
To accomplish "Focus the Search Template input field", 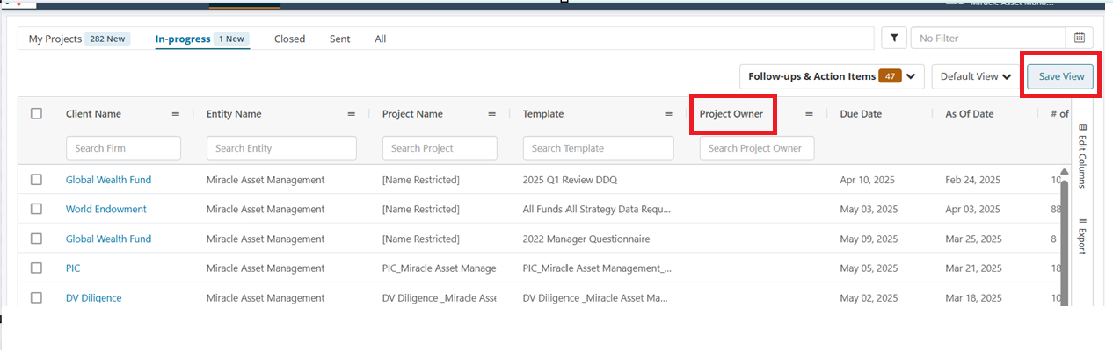I will [598, 148].
